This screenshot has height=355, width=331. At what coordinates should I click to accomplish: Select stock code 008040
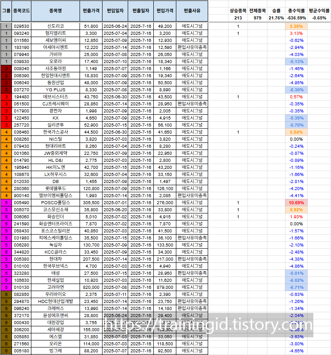pos(22,69)
